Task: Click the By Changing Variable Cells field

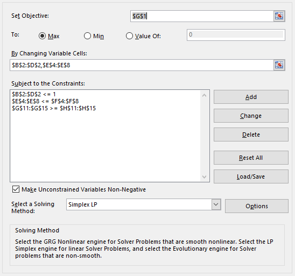Action: point(142,65)
